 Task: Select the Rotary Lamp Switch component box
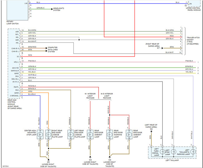(17, 10)
